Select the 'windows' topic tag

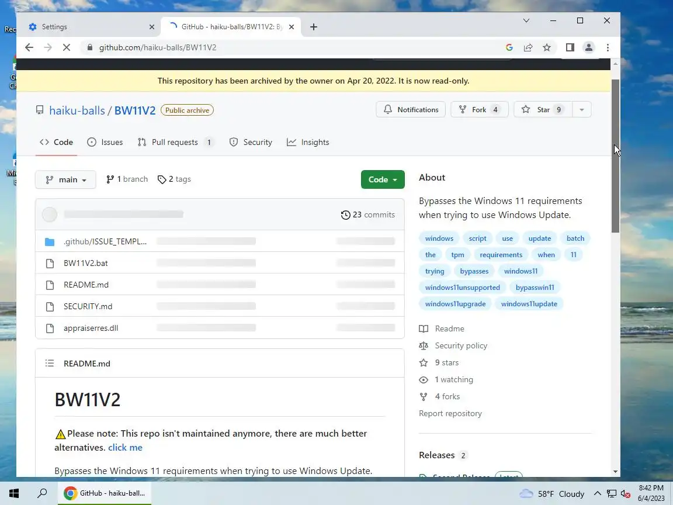[439, 238]
